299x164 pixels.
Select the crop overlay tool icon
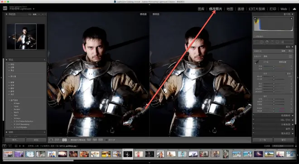(256, 42)
